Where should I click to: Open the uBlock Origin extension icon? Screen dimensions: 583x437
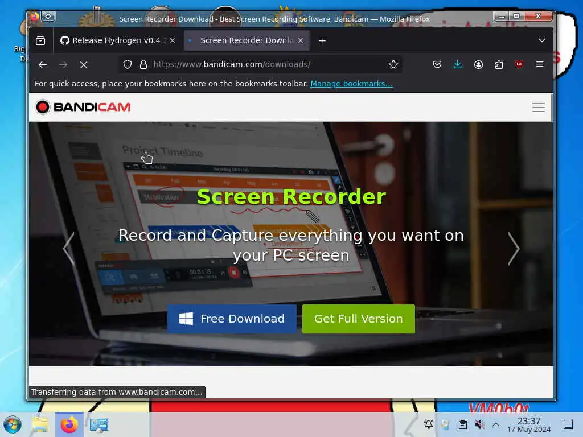pos(519,64)
